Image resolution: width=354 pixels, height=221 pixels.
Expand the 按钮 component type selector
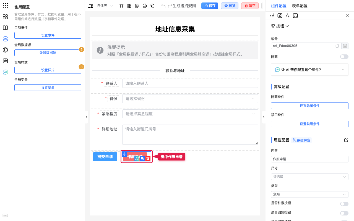tap(280, 26)
